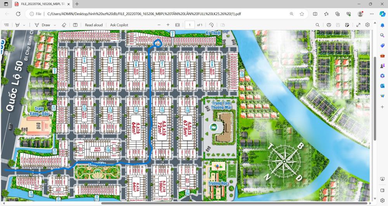Click the Ask Copilot button
This screenshot has width=388, height=206.
pyautogui.click(x=119, y=25)
